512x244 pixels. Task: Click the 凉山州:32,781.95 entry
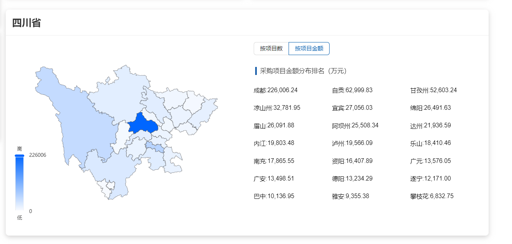point(277,108)
